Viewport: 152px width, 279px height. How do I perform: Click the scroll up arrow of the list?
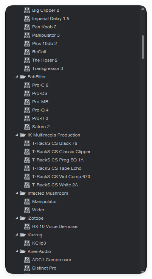tap(143, 9)
